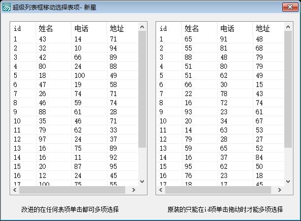Click right list's horizontal scroll right arrow
Screen dimensions: 301x221
pos(280,190)
